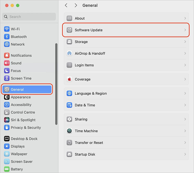This screenshot has height=173, width=194.
Task: Click the "Login Items" label
Action: (x=84, y=65)
